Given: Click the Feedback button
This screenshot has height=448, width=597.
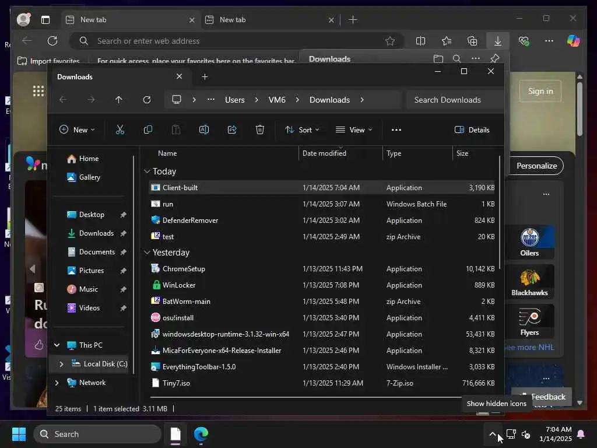Looking at the screenshot, I should click(x=542, y=397).
